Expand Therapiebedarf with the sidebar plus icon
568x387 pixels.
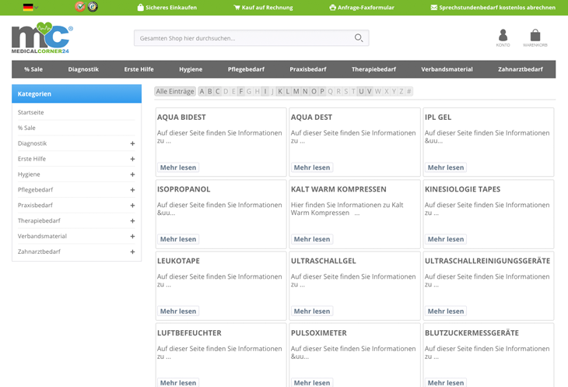coord(132,220)
